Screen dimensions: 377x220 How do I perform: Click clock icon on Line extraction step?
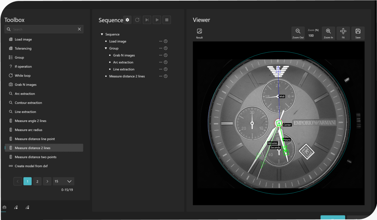click(166, 69)
